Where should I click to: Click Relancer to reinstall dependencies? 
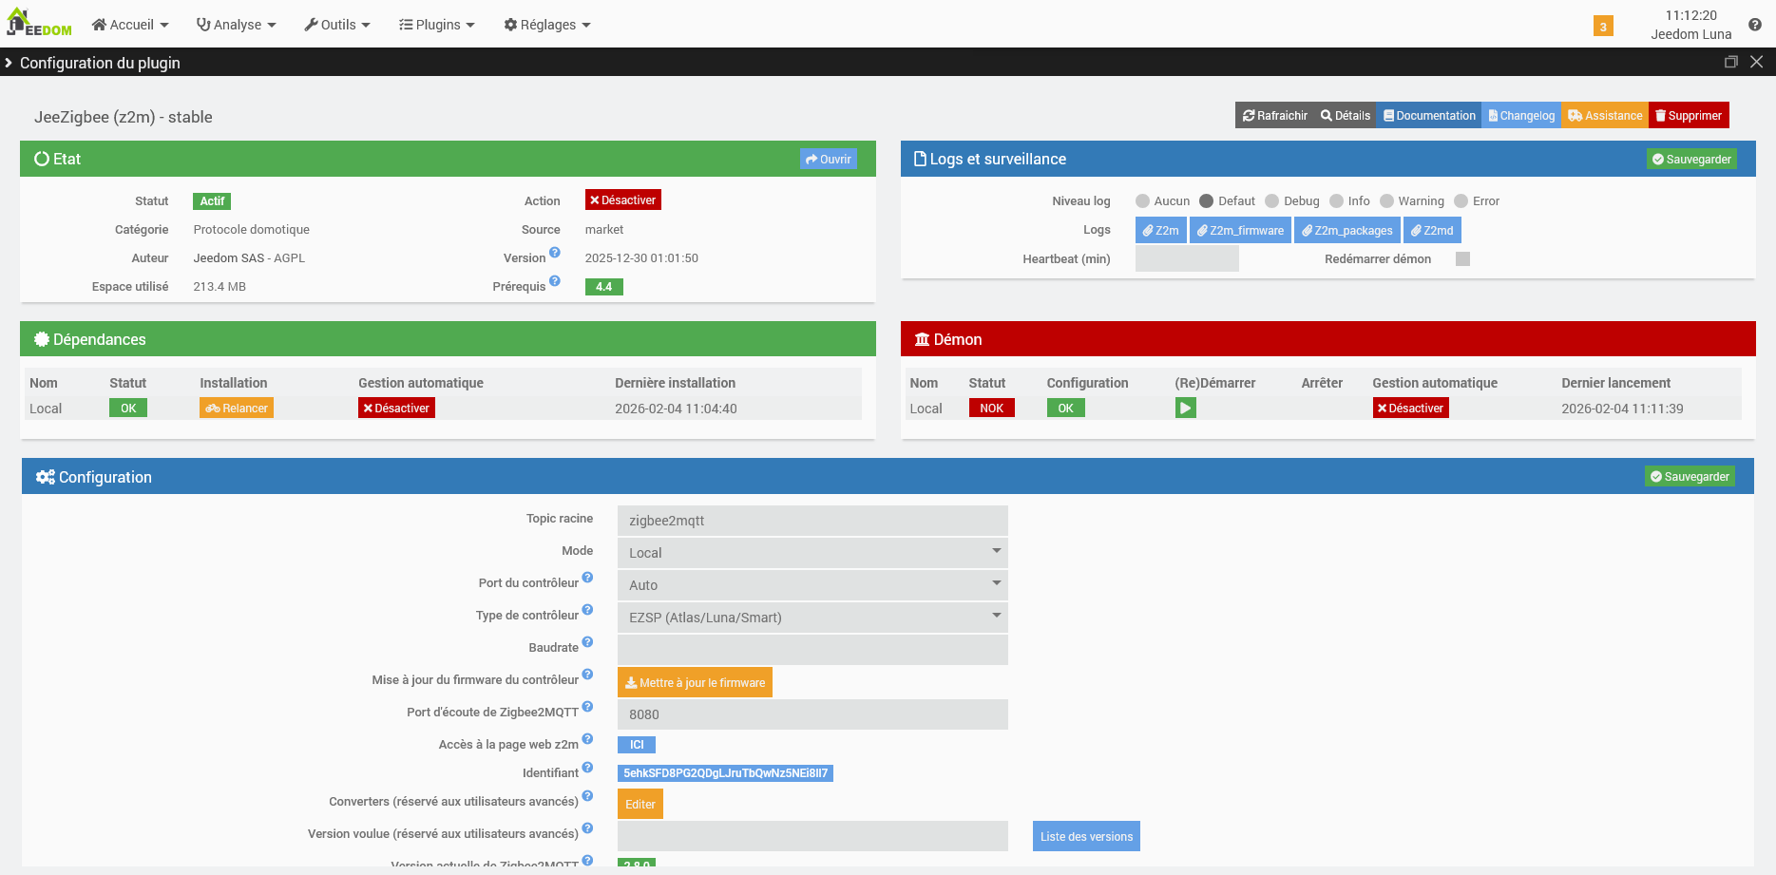coord(237,408)
